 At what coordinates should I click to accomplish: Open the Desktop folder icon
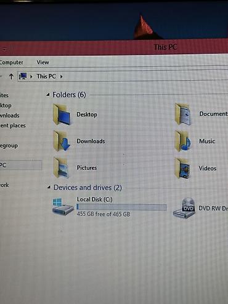coord(62,114)
